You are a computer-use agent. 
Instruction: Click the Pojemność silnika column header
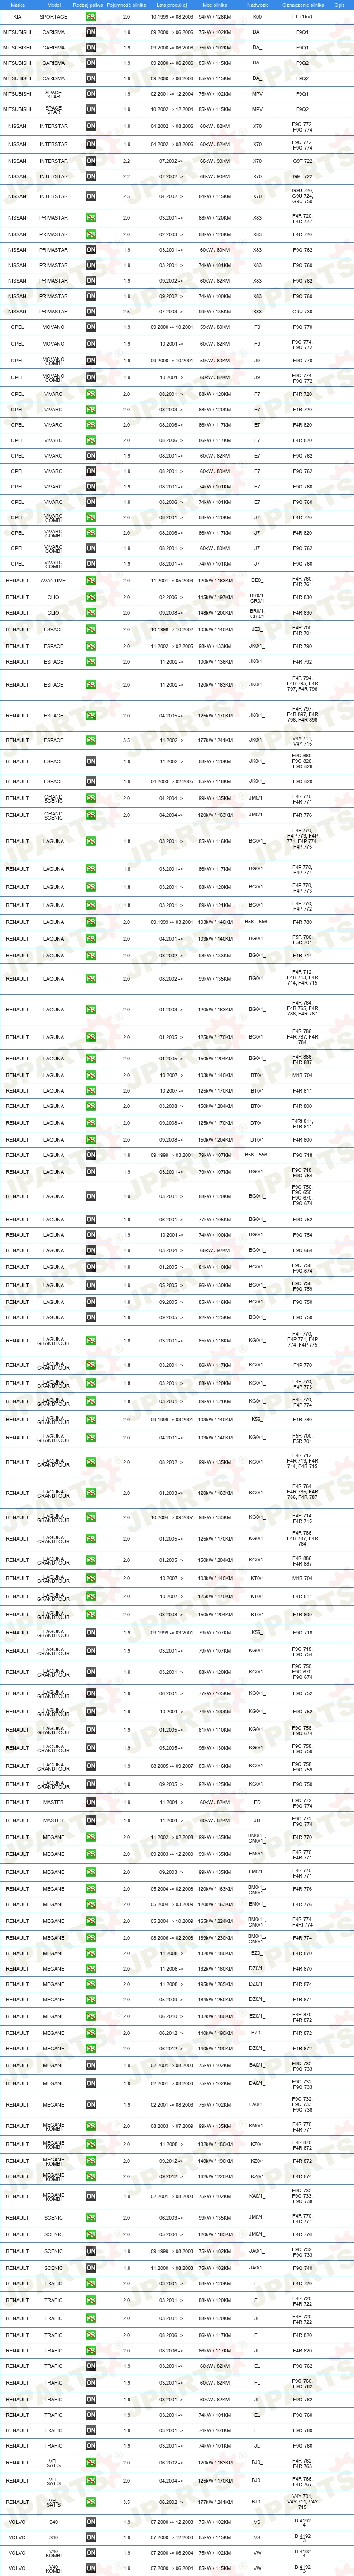126,4
